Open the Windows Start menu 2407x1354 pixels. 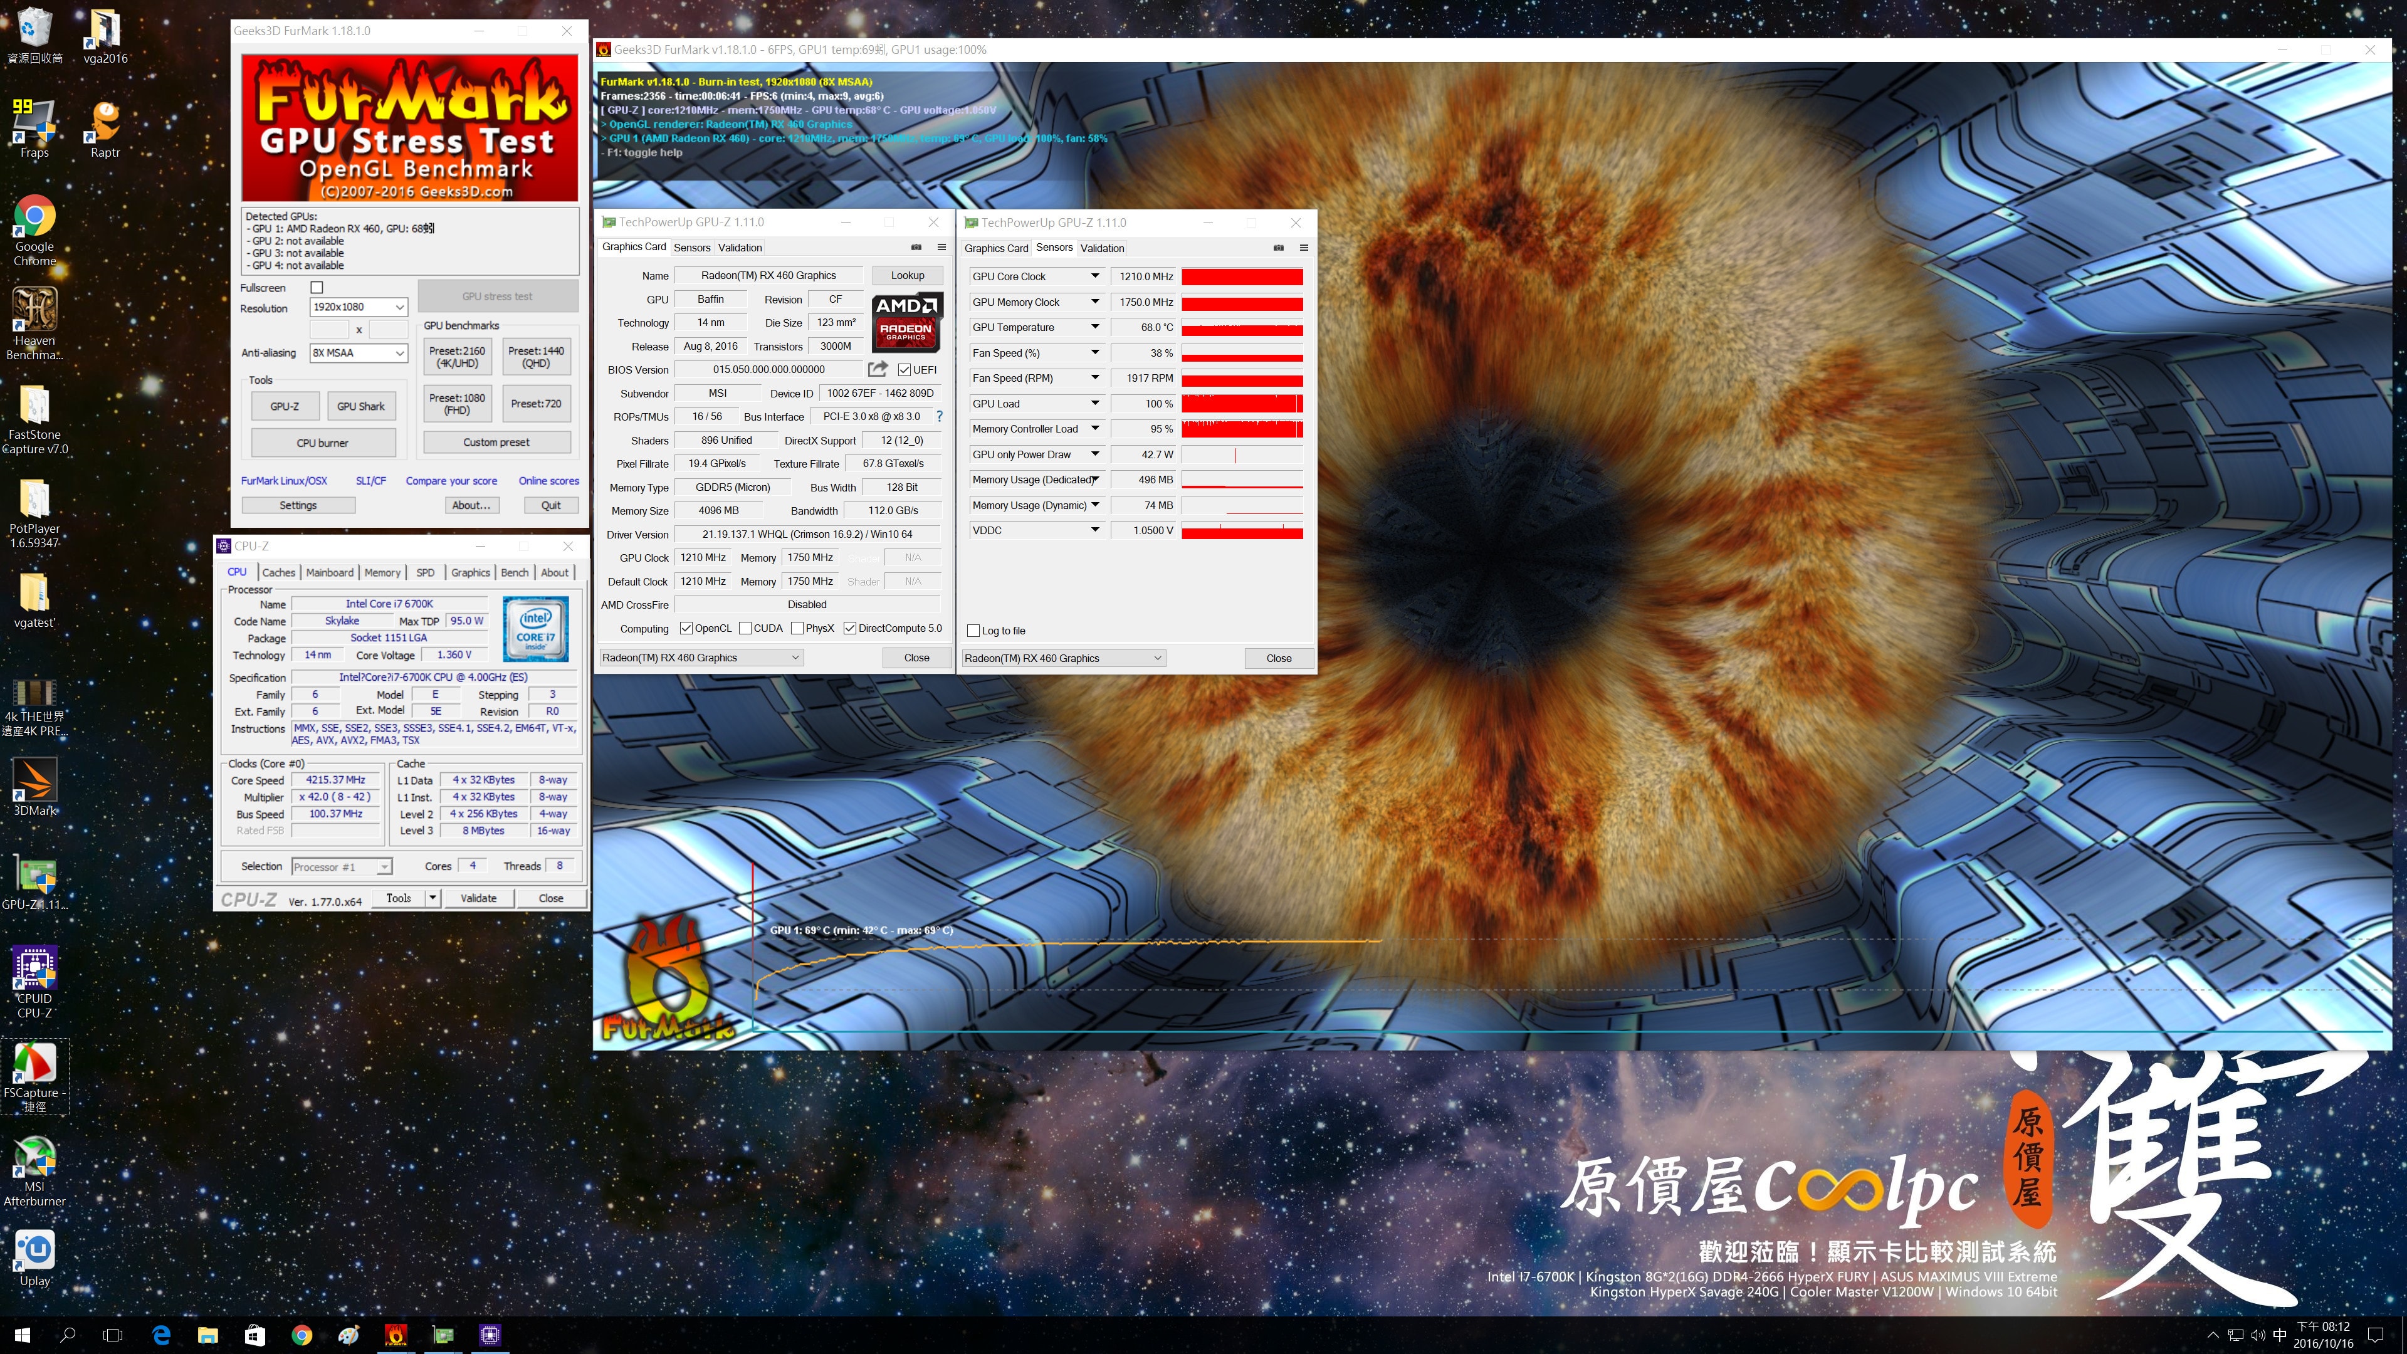(x=23, y=1335)
